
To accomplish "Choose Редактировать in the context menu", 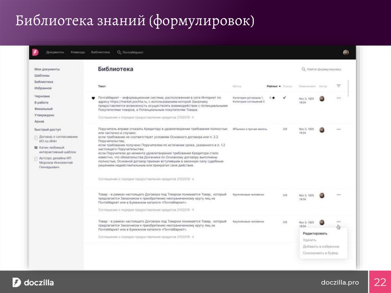I will (x=315, y=234).
